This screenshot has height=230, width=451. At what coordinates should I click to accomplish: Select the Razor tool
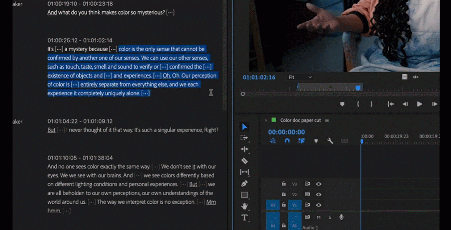point(244,161)
